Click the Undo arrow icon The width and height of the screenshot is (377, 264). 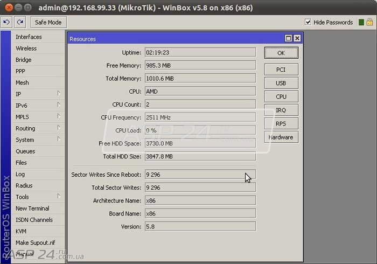[x=6, y=23]
